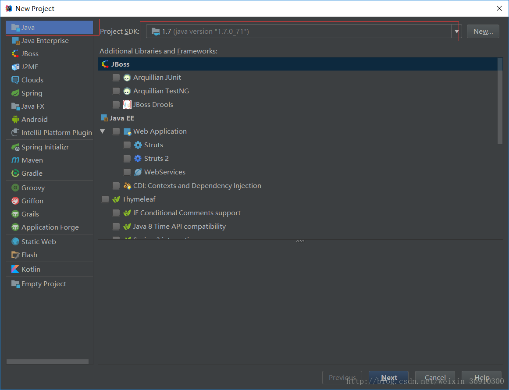Screen dimensions: 509x390
Task: Select JBoss frameworks group header
Action: (x=298, y=64)
